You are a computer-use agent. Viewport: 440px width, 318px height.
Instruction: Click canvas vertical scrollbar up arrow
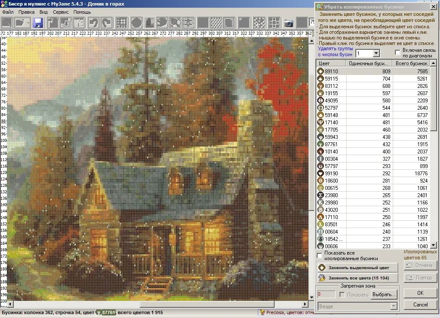pyautogui.click(x=312, y=41)
